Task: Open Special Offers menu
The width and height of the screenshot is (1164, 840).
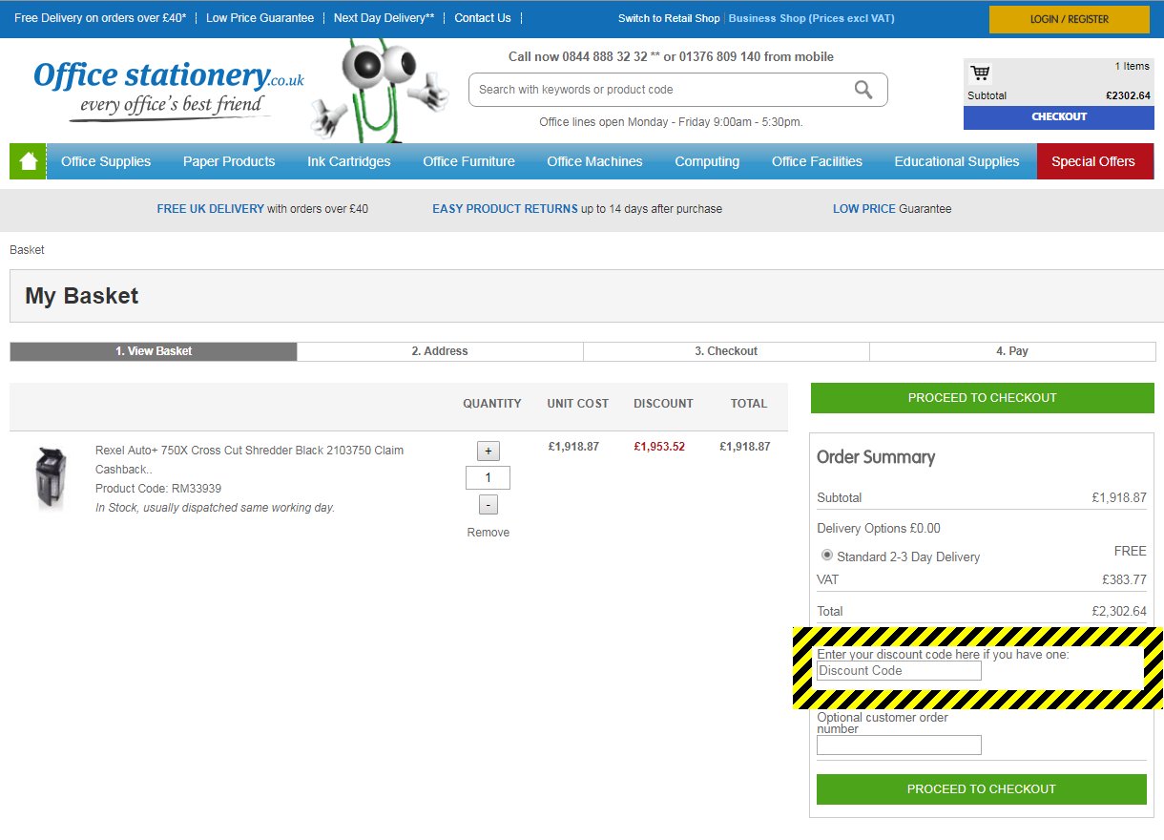Action: tap(1093, 161)
